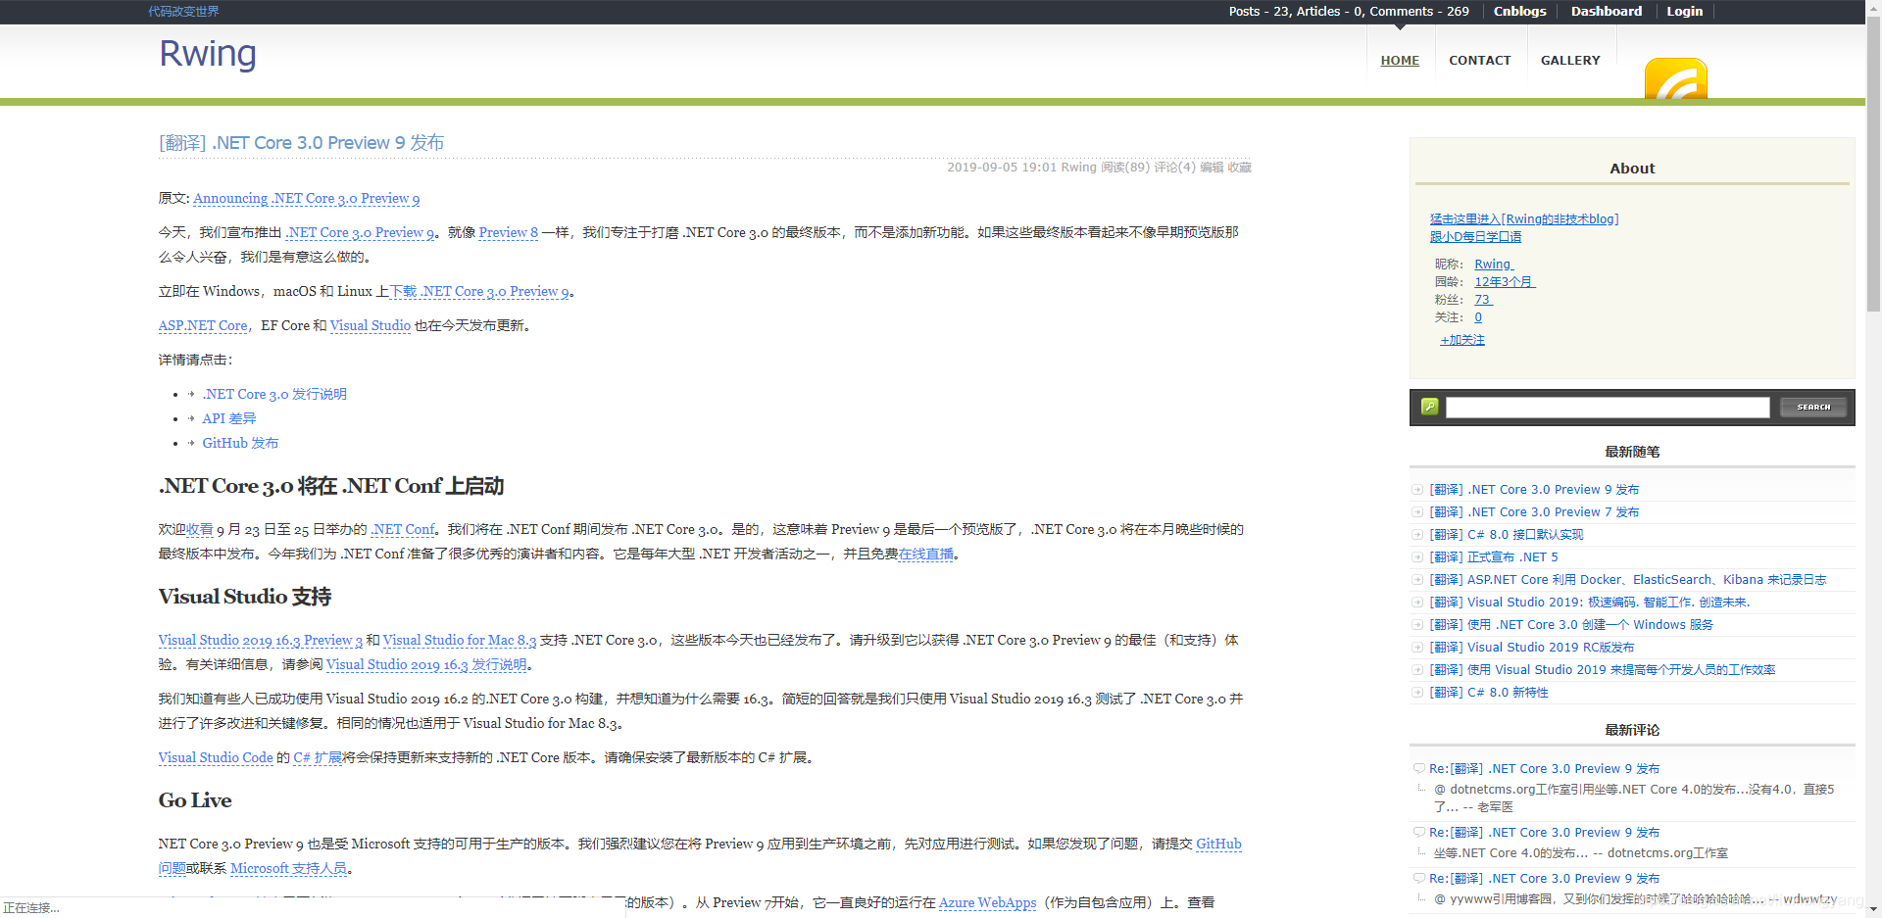Click the speech bubble icon beside the first Re: comment
1882x918 pixels.
(x=1418, y=768)
